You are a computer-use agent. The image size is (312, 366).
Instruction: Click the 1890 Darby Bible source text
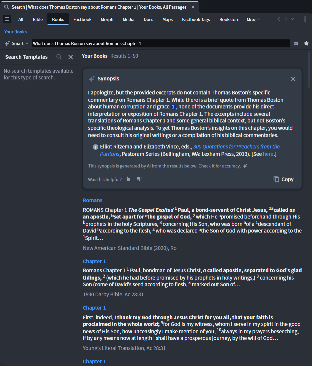tap(113, 294)
